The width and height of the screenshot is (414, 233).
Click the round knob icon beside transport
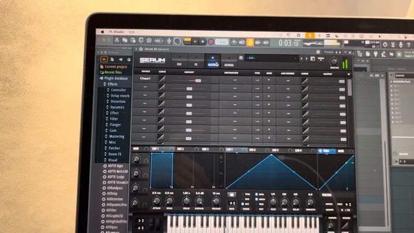[x=177, y=41]
